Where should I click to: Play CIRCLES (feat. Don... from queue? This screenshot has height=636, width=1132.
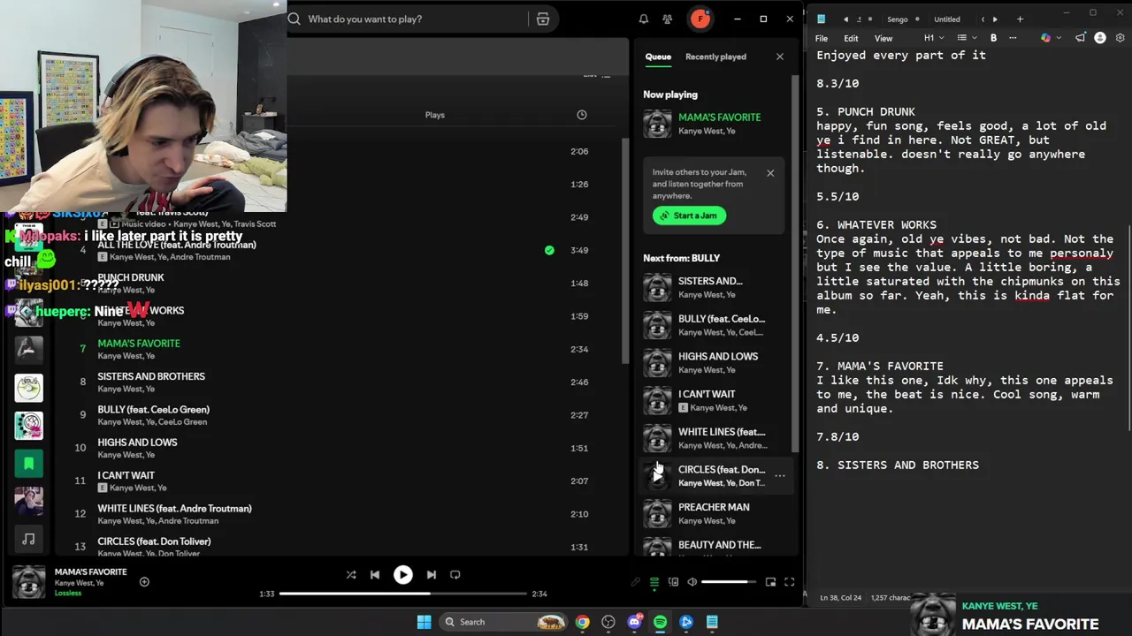(x=657, y=475)
